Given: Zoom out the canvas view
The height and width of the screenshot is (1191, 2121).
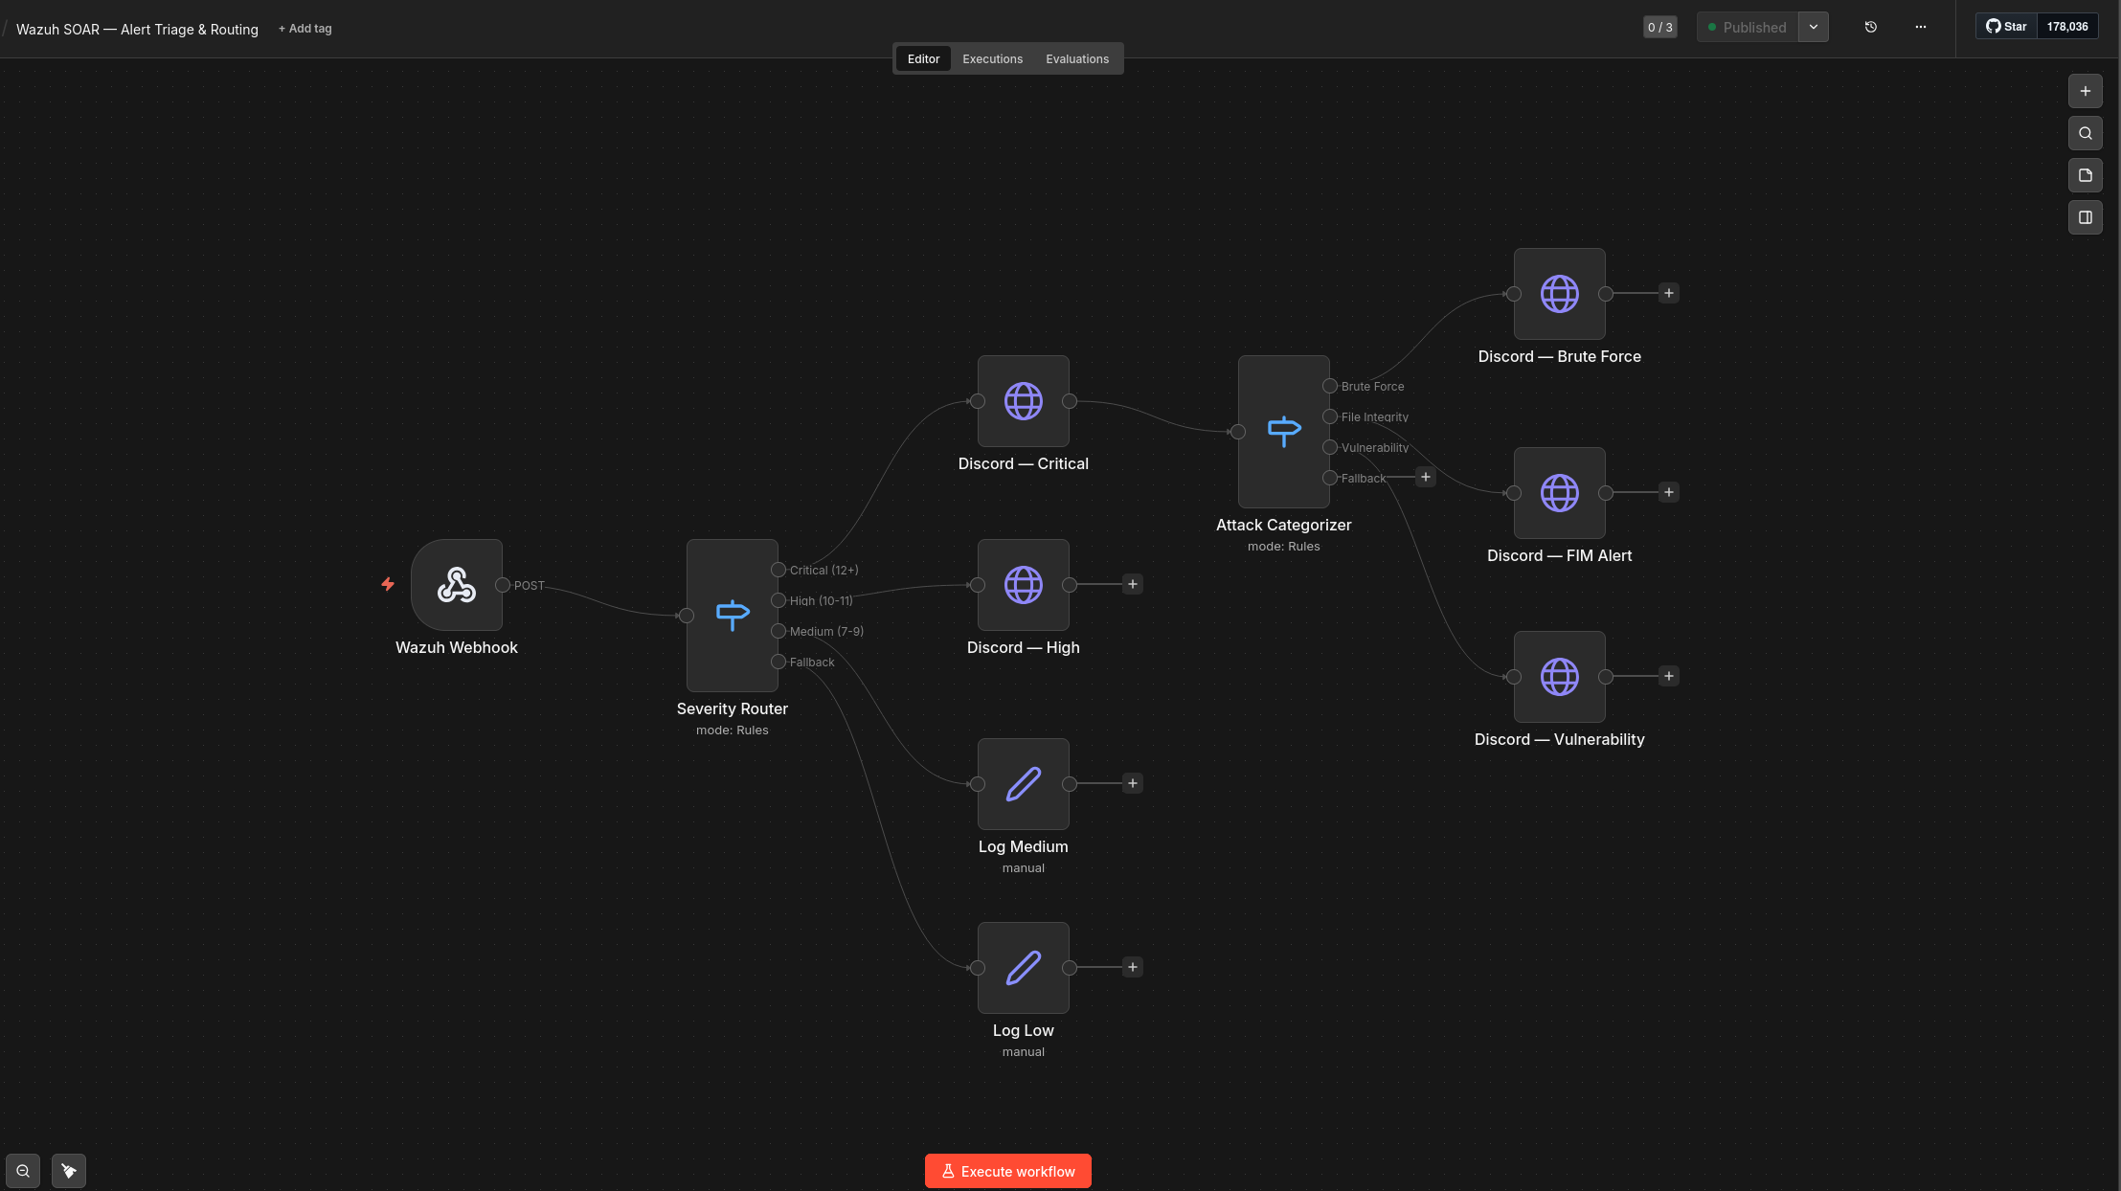Looking at the screenshot, I should [x=23, y=1171].
